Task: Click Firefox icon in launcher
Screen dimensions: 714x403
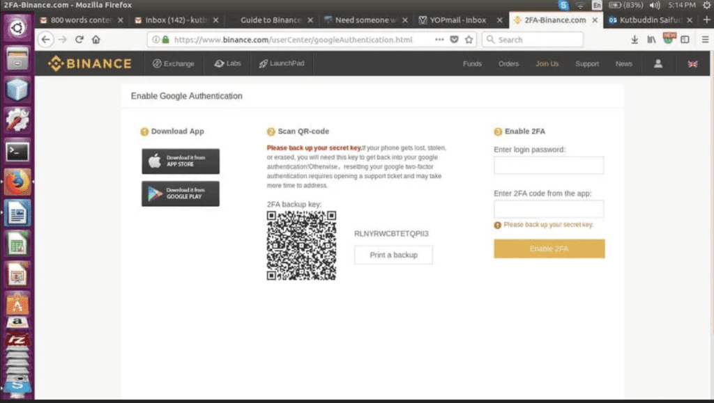Action: 17,182
